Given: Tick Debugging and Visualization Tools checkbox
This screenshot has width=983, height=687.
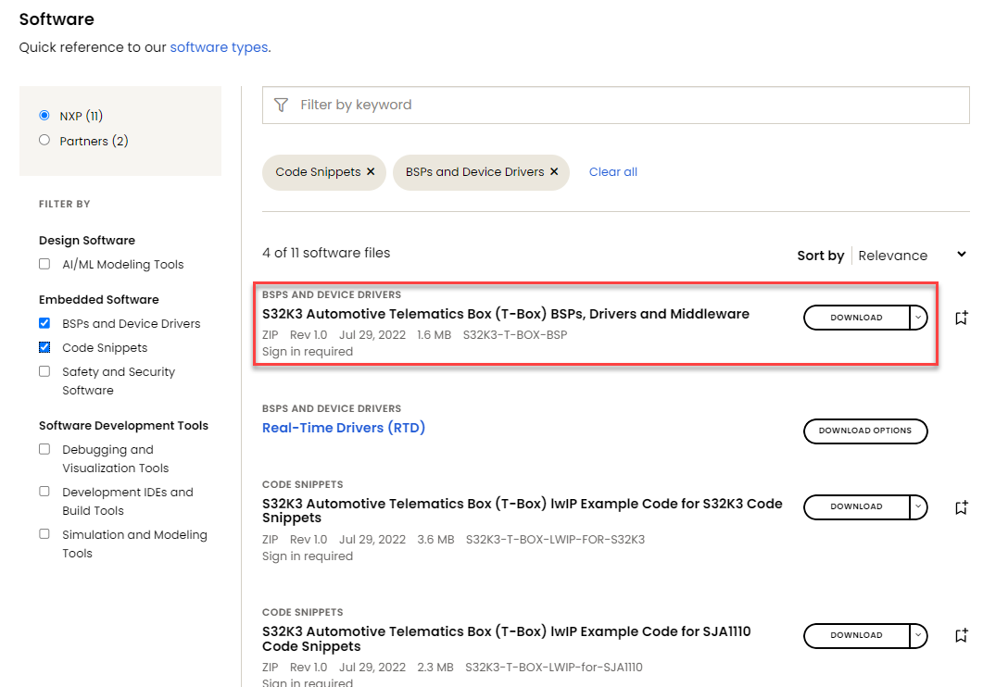Looking at the screenshot, I should point(44,449).
